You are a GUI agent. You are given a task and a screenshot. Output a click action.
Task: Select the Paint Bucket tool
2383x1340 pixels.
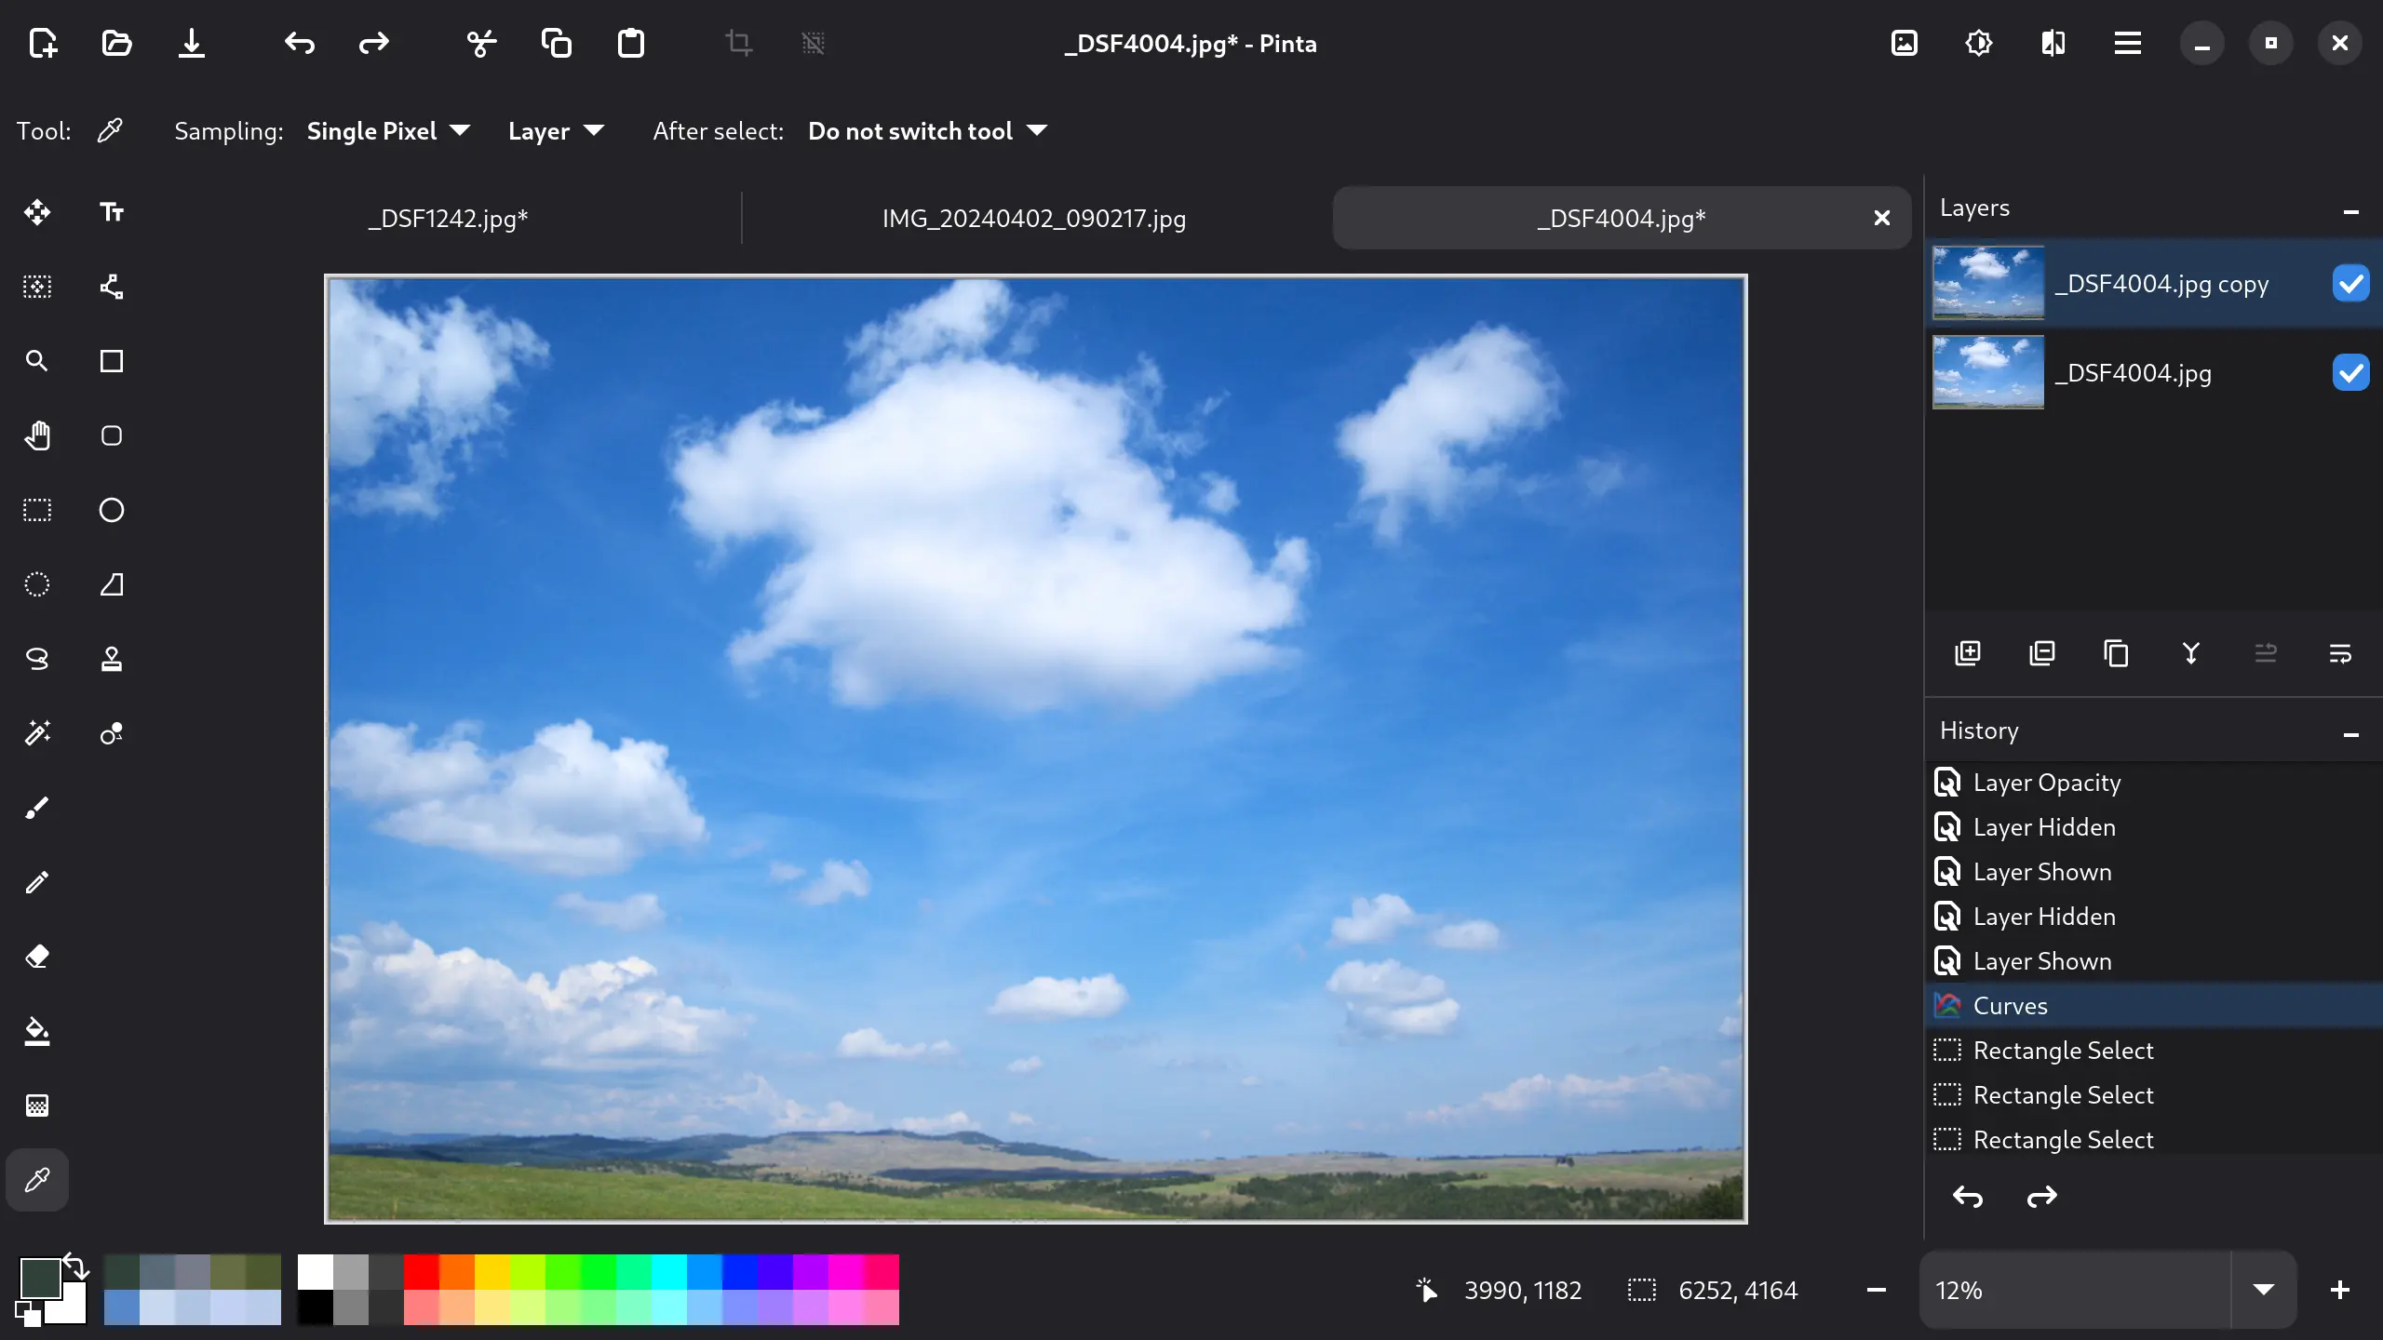[37, 1031]
